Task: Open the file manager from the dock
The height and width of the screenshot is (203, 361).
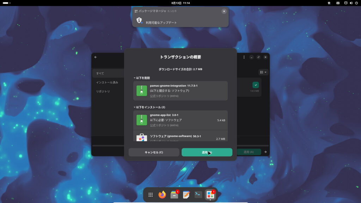Action: [x=174, y=195]
